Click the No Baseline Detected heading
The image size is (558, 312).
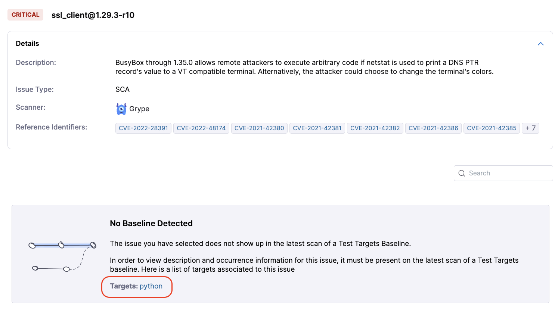pos(151,224)
